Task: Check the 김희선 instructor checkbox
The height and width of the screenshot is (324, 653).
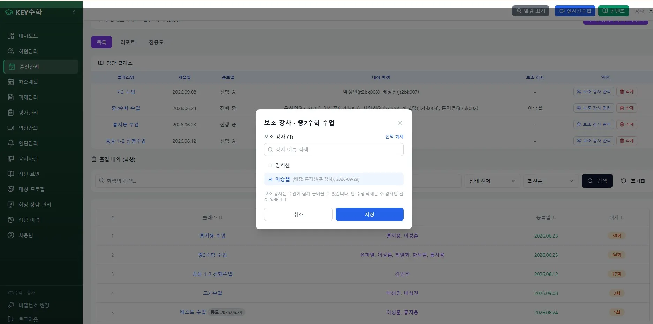Action: point(270,165)
